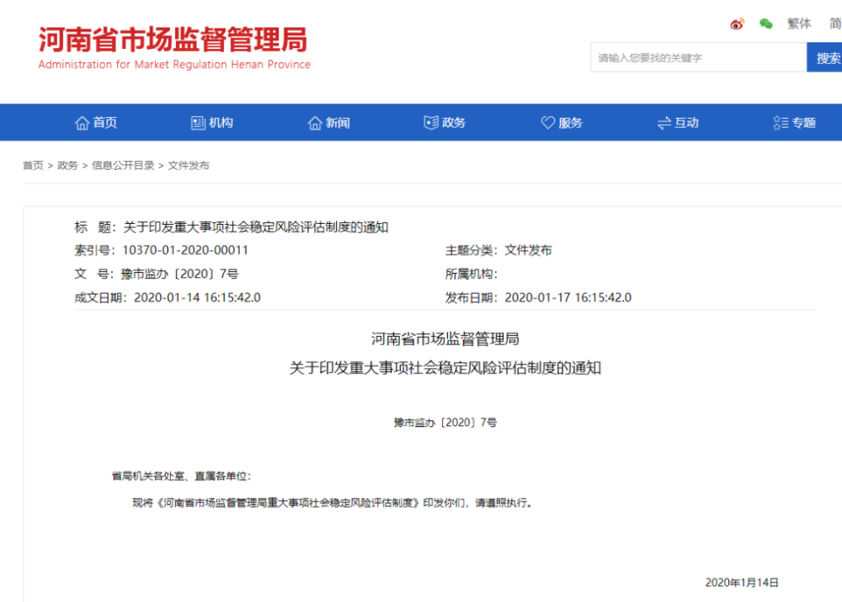
Task: Click the salutation 省局机关各处室、直属各单位
Action: pos(181,477)
